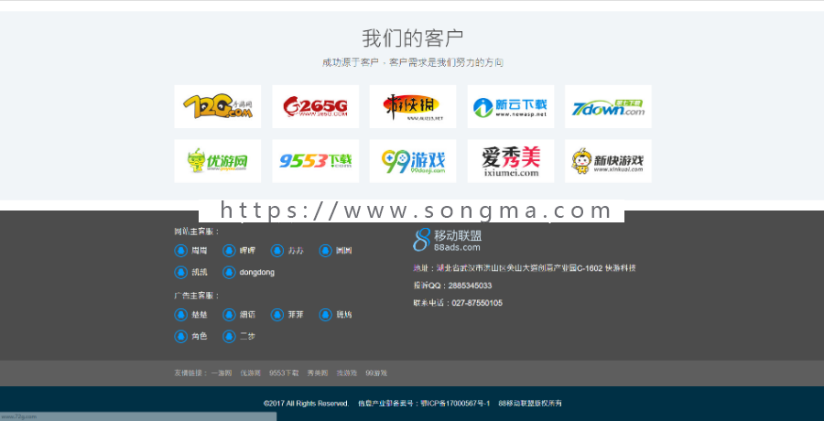
Task: Click the QQ icon beside 斑鸠
Action: click(325, 315)
